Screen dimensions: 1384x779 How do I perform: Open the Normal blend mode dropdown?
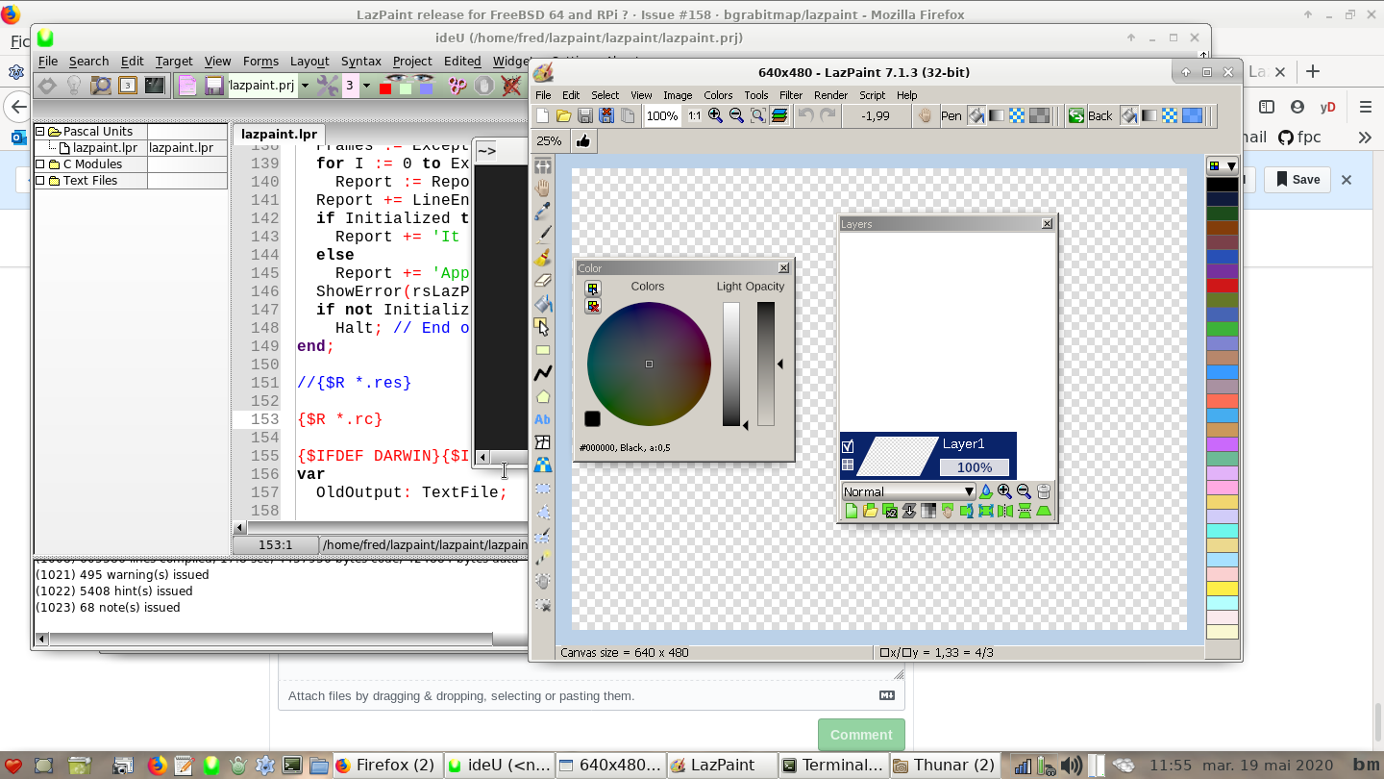[x=969, y=491]
